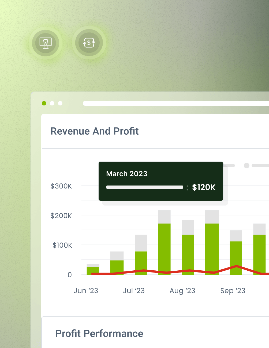Toggle the March 2023 tooltip visibility
This screenshot has height=348, width=269.
tap(161, 181)
